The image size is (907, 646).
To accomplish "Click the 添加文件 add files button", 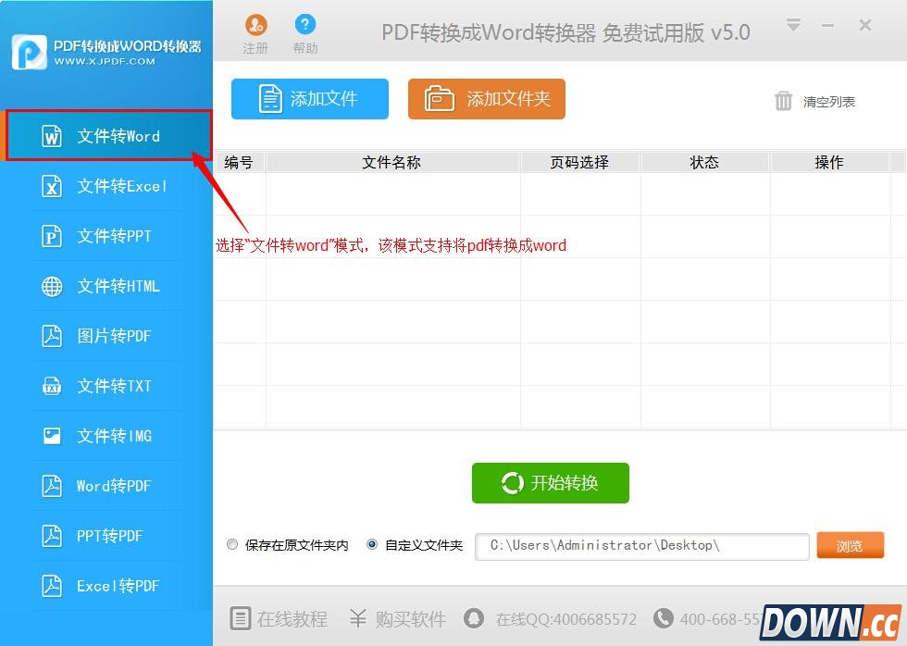I will point(309,99).
